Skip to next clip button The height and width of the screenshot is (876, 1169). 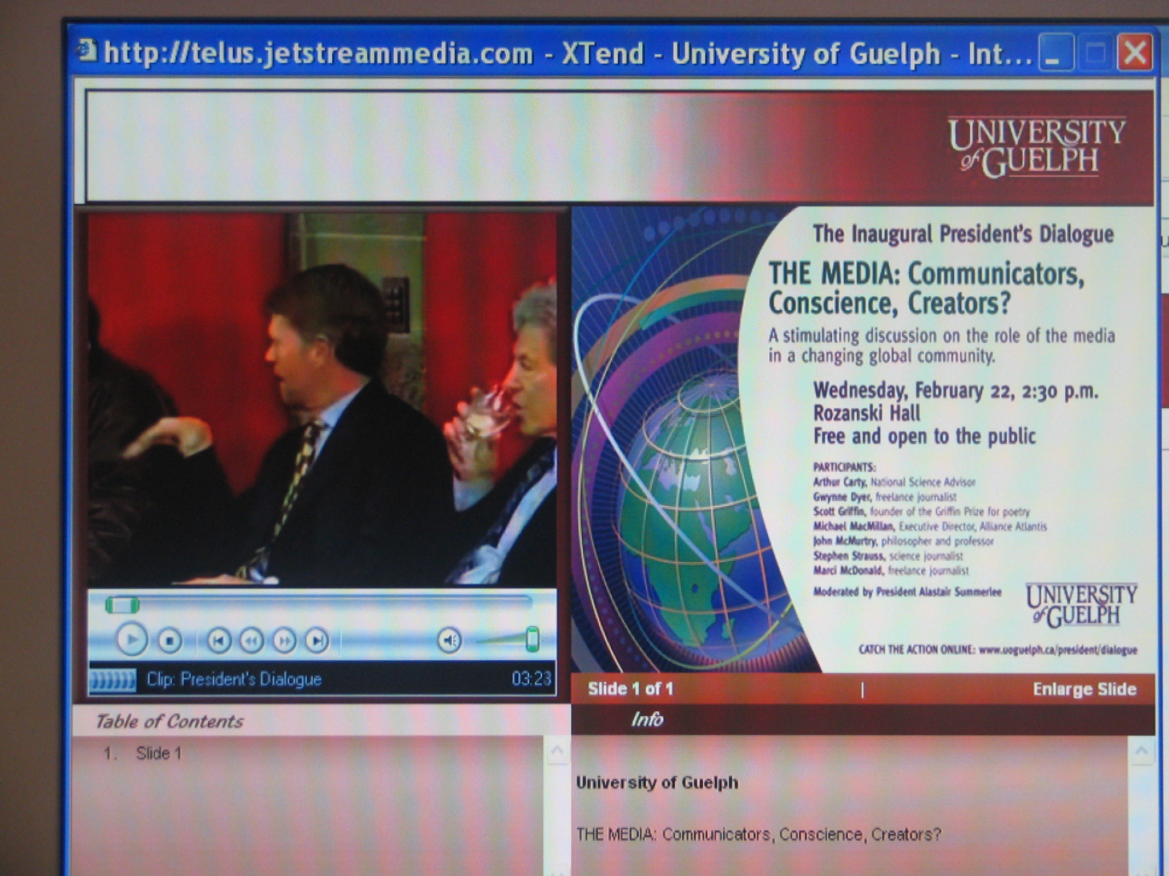pyautogui.click(x=317, y=641)
